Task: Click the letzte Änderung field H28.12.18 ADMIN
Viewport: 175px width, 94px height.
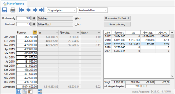Action: [x=162, y=92]
